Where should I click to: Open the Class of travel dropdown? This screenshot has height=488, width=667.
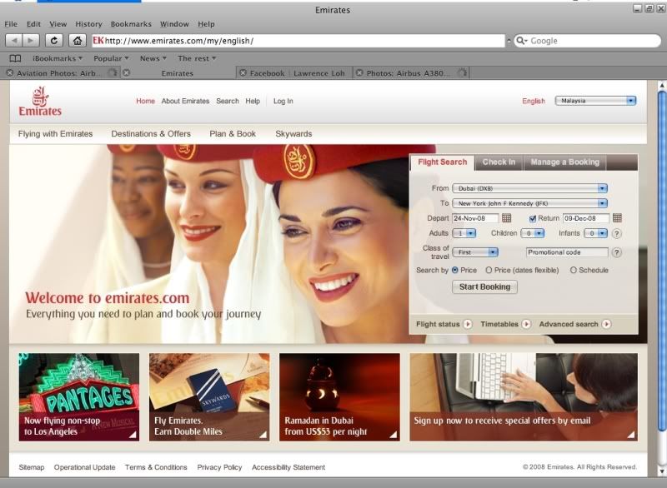coord(474,252)
